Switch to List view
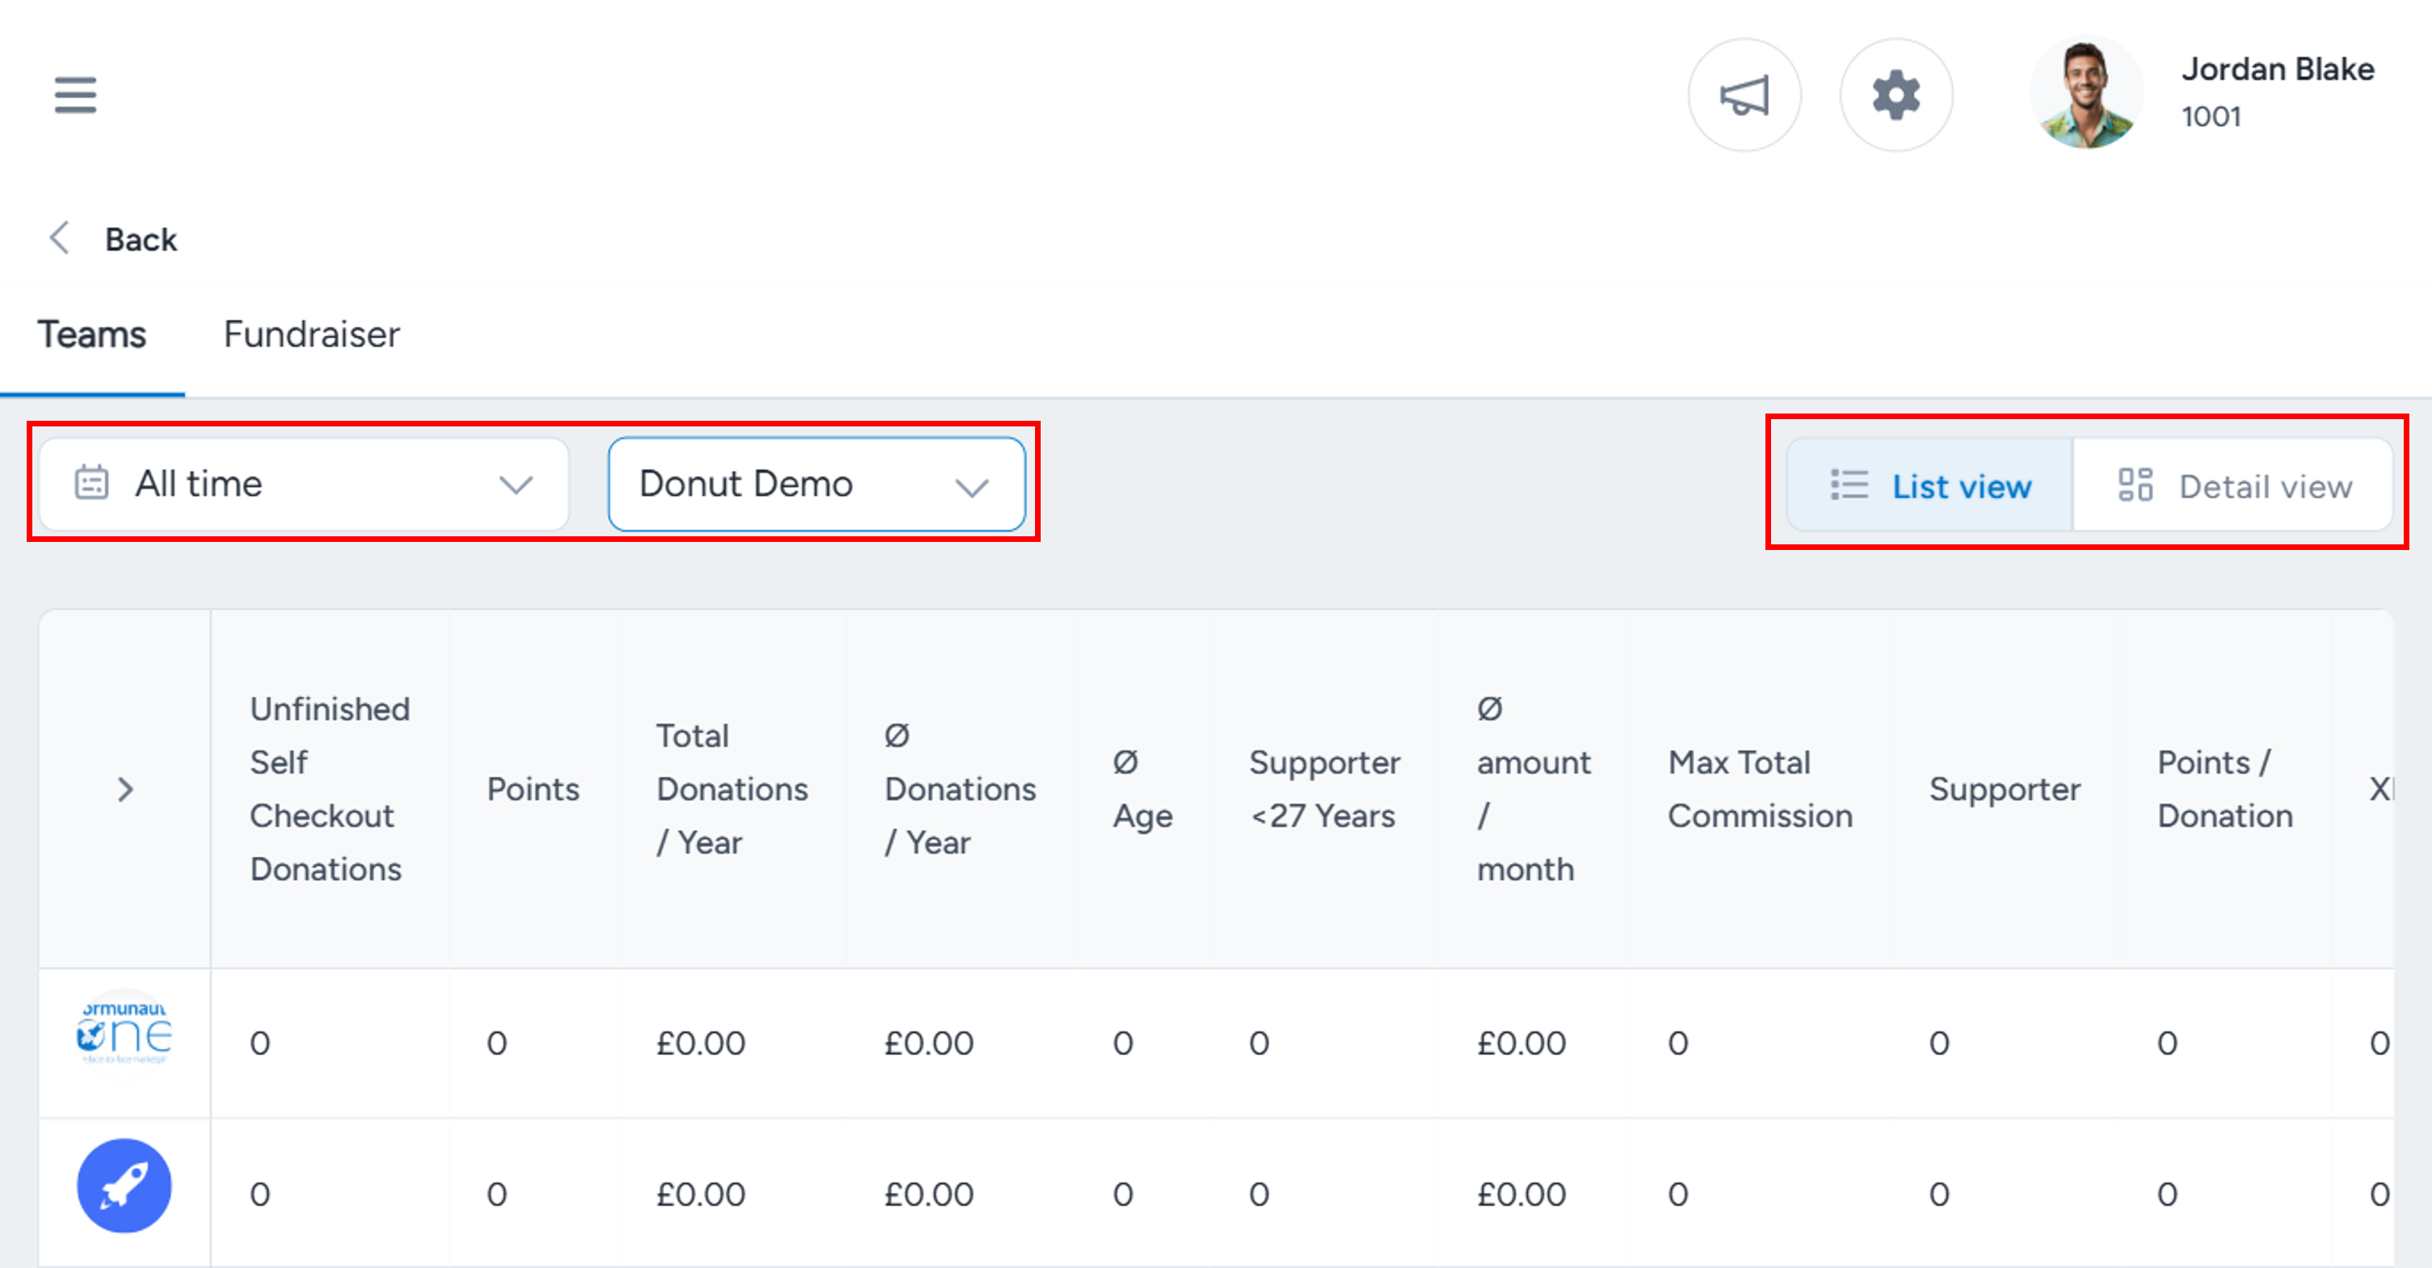The width and height of the screenshot is (2432, 1268). 1929,485
